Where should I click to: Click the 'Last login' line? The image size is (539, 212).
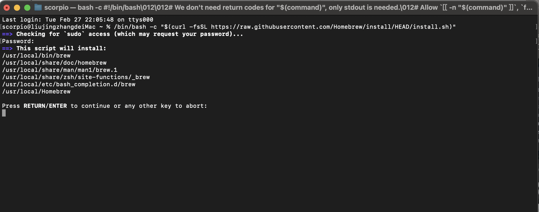pos(77,20)
